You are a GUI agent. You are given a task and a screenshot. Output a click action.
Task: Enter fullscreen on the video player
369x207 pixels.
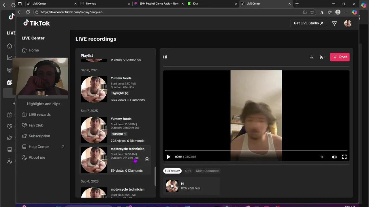(x=344, y=157)
